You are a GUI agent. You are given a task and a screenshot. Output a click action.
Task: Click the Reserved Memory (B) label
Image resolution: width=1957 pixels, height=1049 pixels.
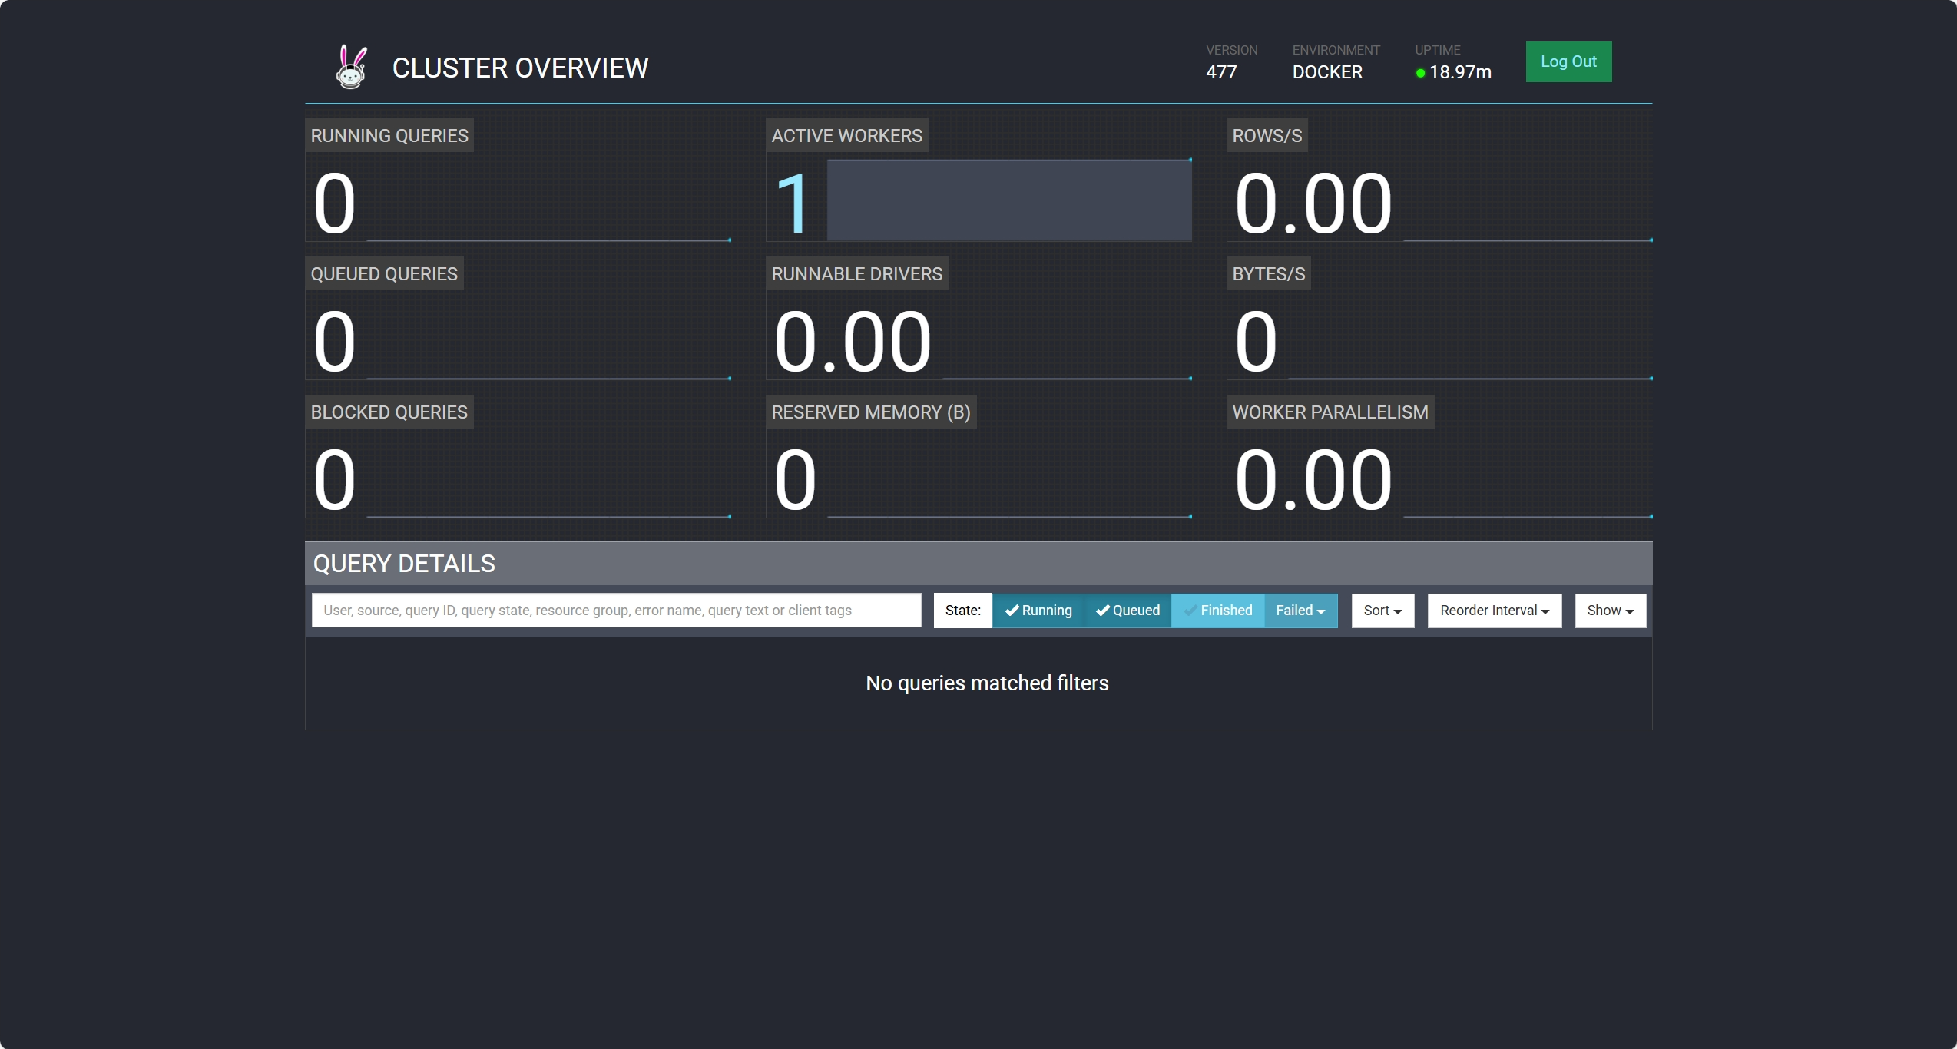click(870, 412)
